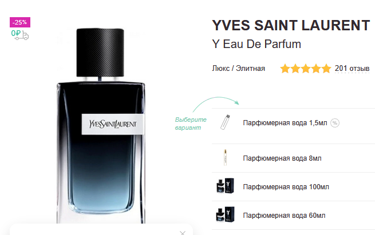This screenshot has width=375, height=235.
Task: Open the 201 отзыв reviews link
Action: 352,69
